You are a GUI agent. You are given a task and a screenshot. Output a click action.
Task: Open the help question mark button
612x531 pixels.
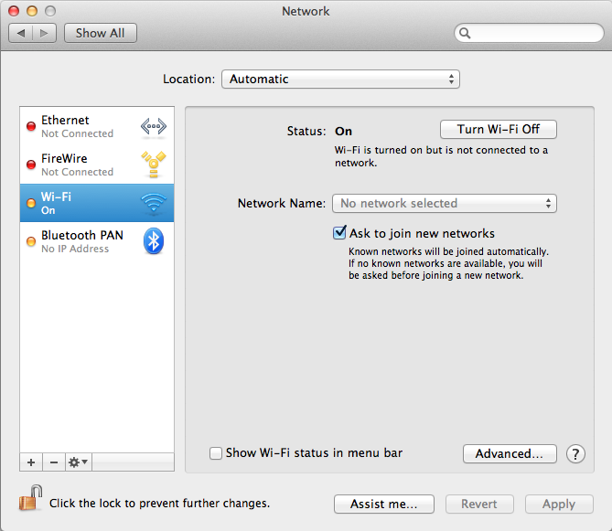575,453
